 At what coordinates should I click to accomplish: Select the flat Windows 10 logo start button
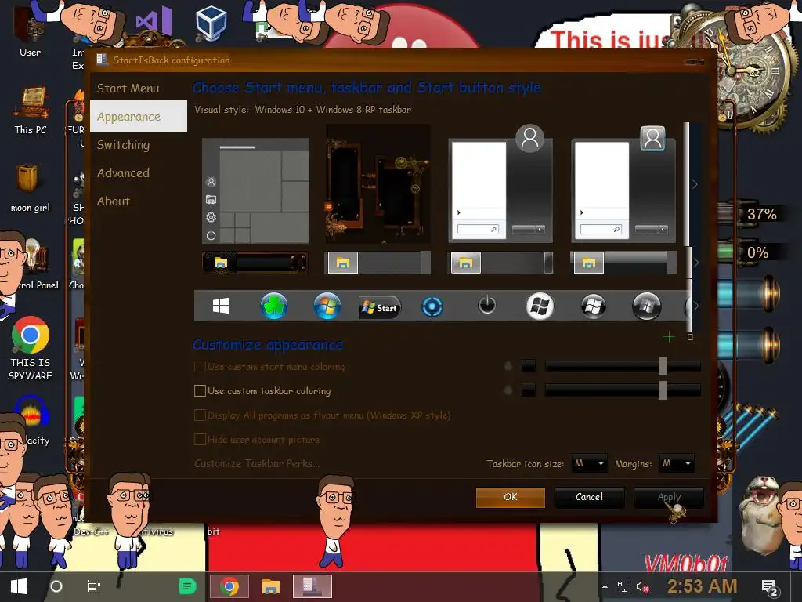point(220,306)
